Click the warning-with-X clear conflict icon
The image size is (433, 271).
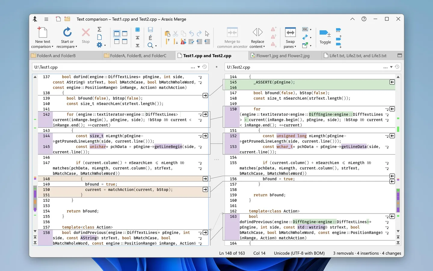pyautogui.click(x=183, y=42)
